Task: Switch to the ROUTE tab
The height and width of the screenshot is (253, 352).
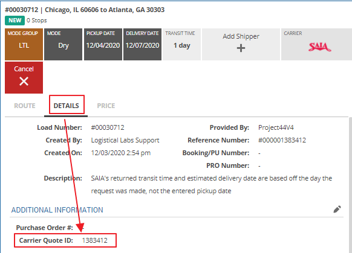Action: click(25, 106)
